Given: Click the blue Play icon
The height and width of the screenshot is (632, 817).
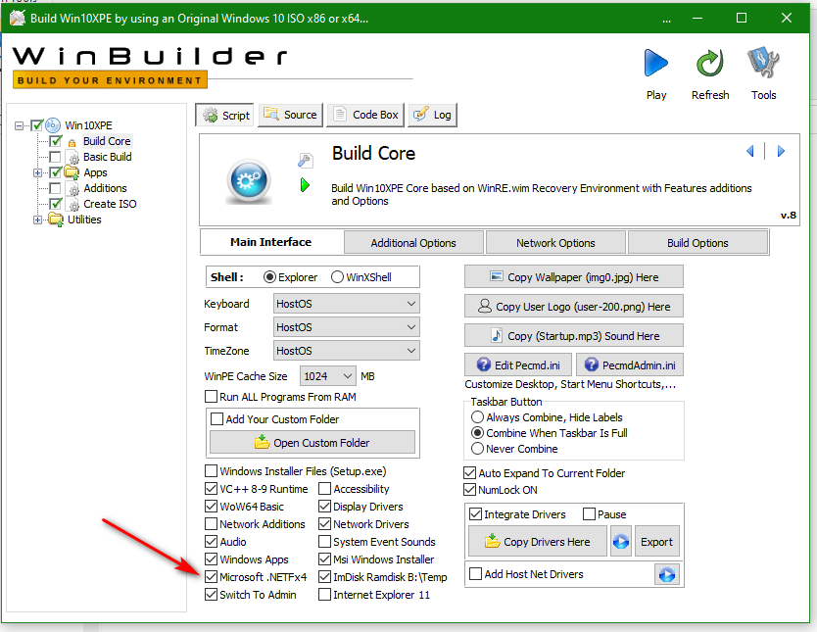Looking at the screenshot, I should [656, 64].
